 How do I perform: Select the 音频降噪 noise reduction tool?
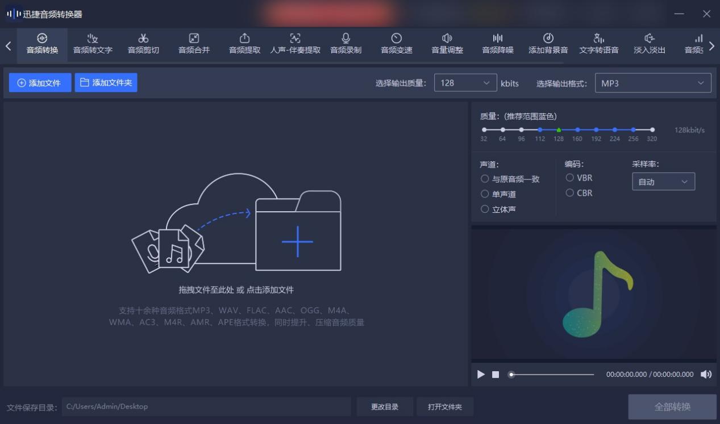coord(497,44)
